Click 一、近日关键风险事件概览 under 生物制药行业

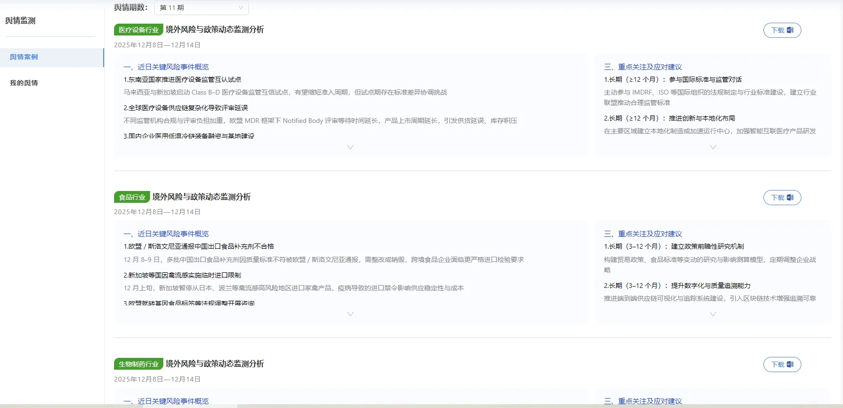[x=166, y=401]
